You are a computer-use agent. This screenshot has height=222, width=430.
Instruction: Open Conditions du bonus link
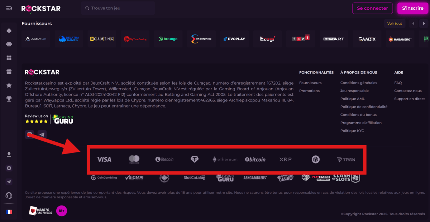click(358, 115)
